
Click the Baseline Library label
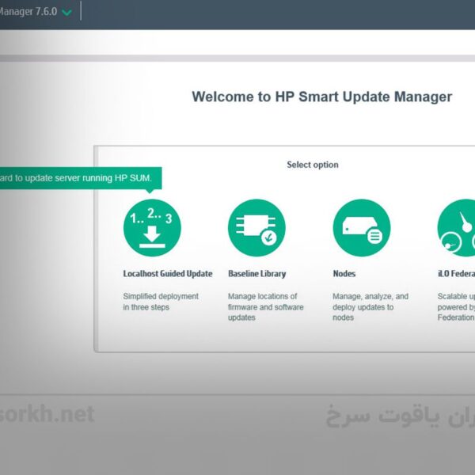pyautogui.click(x=256, y=274)
